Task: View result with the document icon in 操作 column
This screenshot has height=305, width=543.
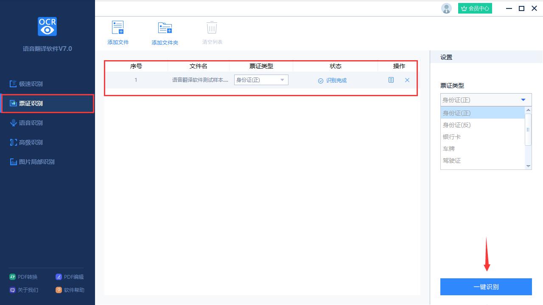Action: click(391, 80)
